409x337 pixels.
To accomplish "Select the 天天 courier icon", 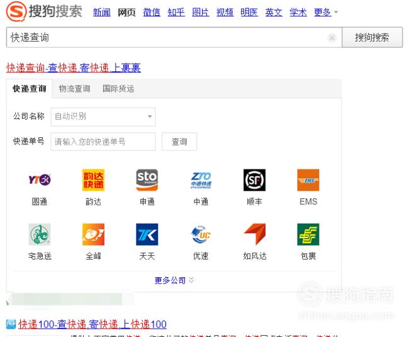I will click(x=147, y=234).
